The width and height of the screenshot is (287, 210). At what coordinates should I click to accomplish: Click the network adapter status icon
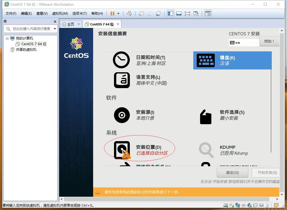238,205
